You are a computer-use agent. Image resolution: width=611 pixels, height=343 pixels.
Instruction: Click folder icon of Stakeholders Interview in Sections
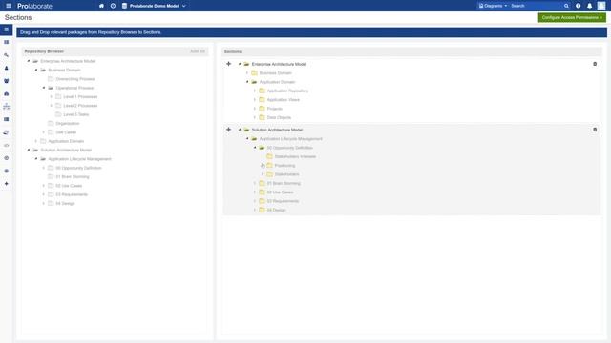(x=269, y=156)
